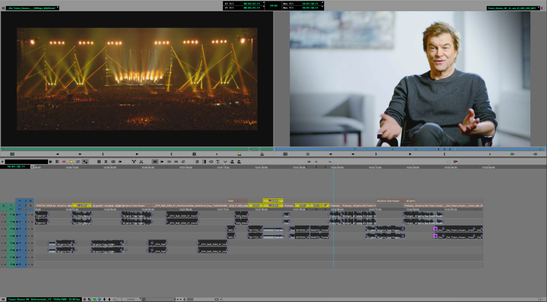The height and width of the screenshot is (302, 547).
Task: Enable red Lift/Overwrite segment mode arrow
Action: [x=64, y=161]
